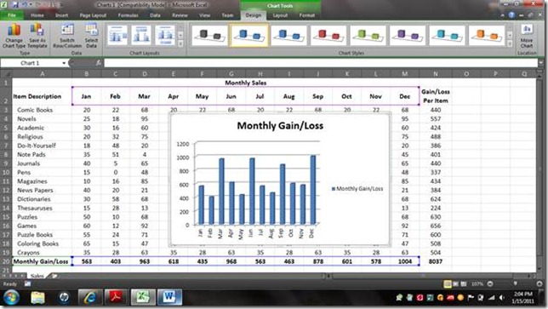Expand the chart layouts gallery
Image resolution: width=548 pixels, height=309 pixels.
pyautogui.click(x=180, y=43)
